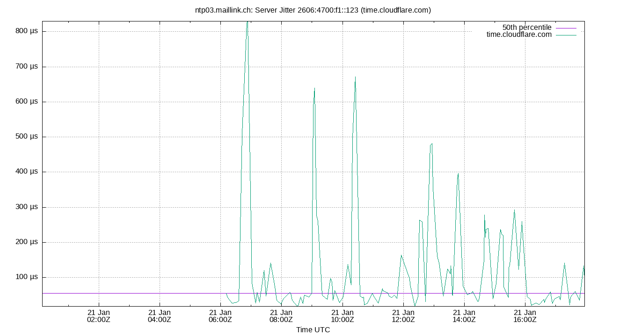Click the tallest jitter spike peak above 800 µs
The height and width of the screenshot is (336, 627).
[247, 22]
